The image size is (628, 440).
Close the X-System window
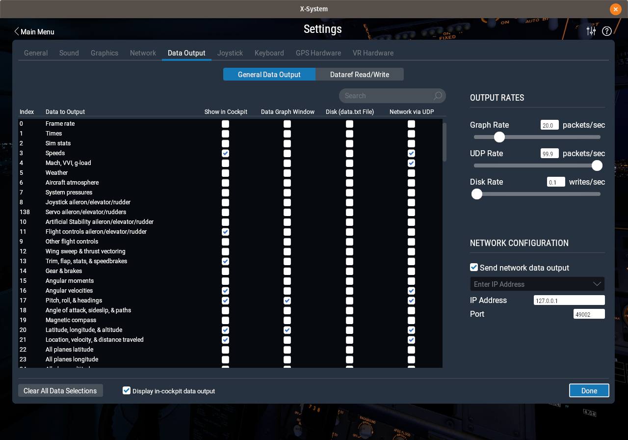click(615, 9)
